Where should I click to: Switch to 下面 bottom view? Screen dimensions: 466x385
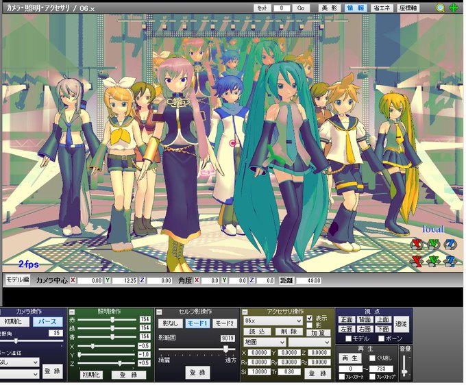pos(383,329)
